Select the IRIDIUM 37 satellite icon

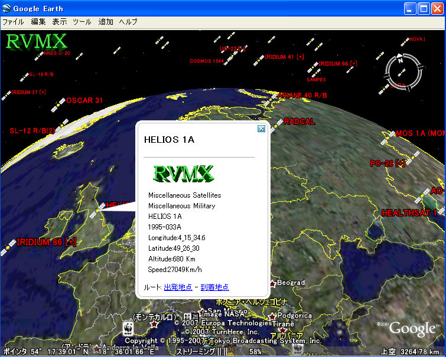pos(6,95)
